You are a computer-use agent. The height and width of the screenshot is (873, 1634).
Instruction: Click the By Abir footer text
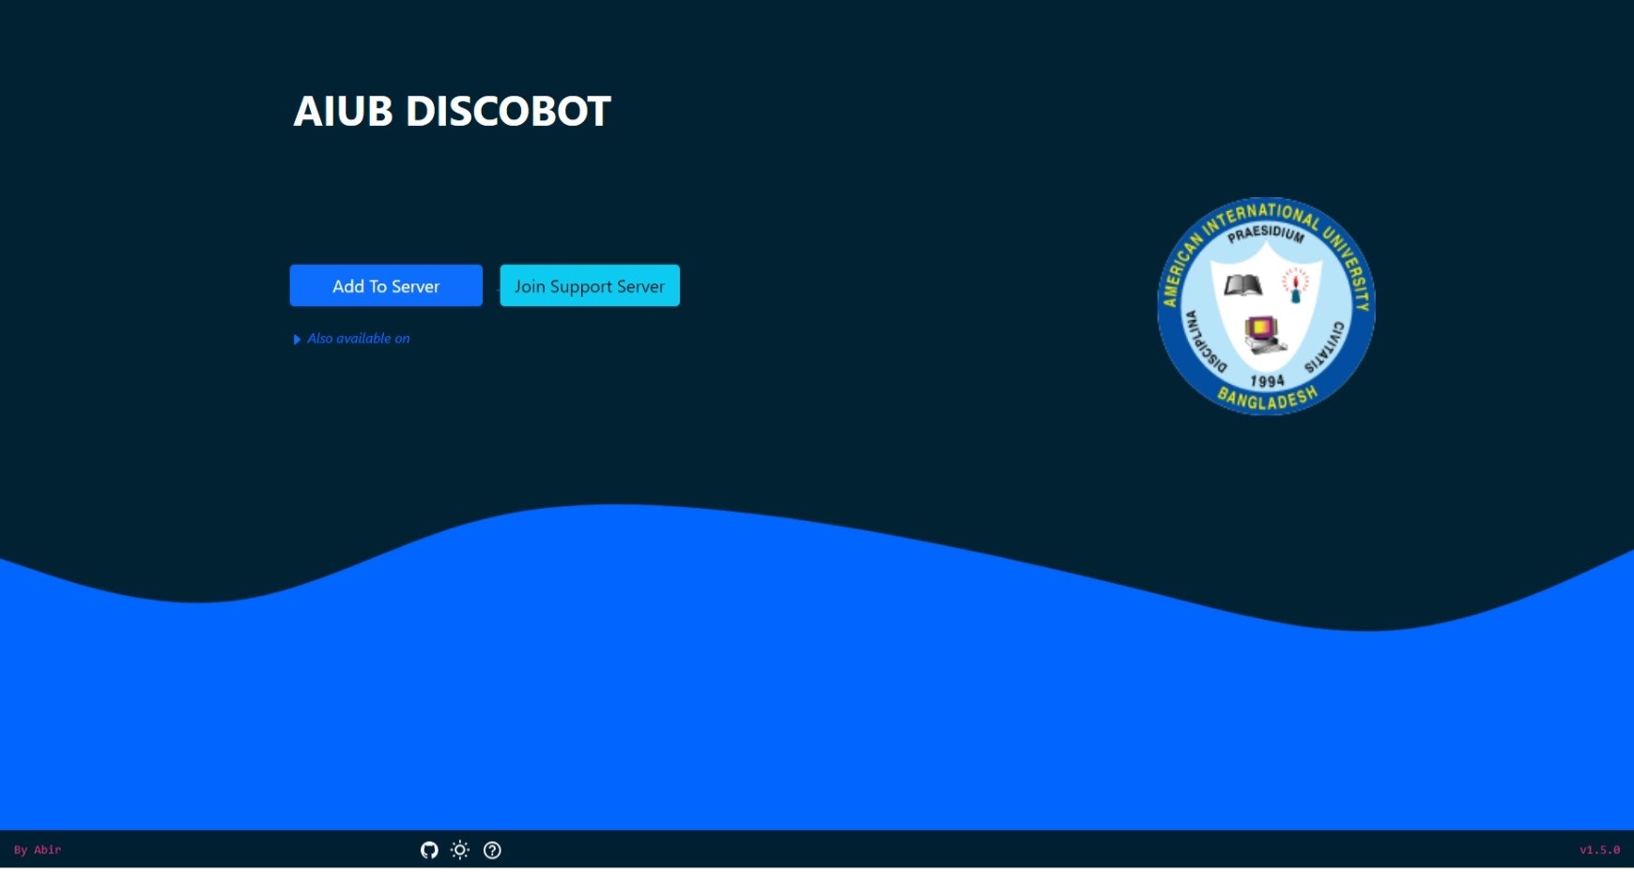[x=38, y=850]
